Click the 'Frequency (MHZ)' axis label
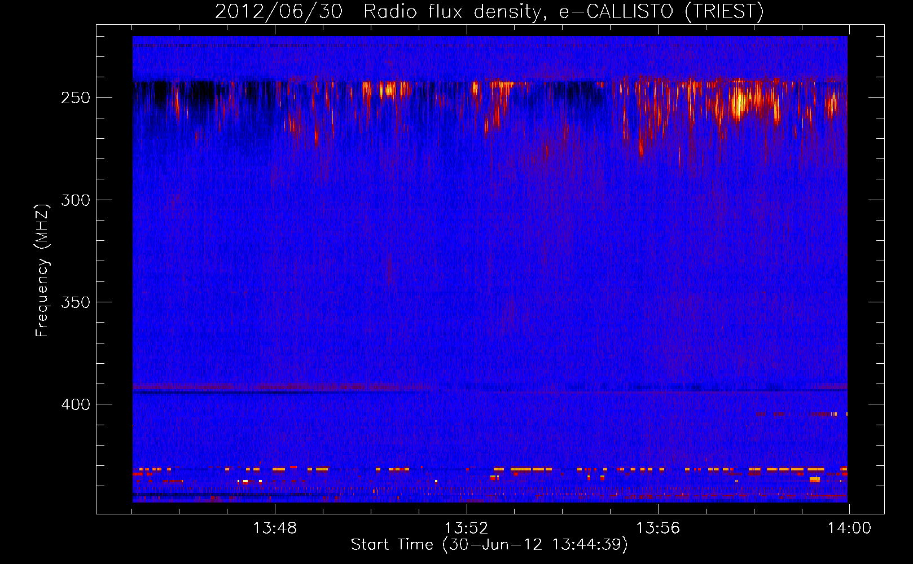913x564 pixels. coord(42,270)
